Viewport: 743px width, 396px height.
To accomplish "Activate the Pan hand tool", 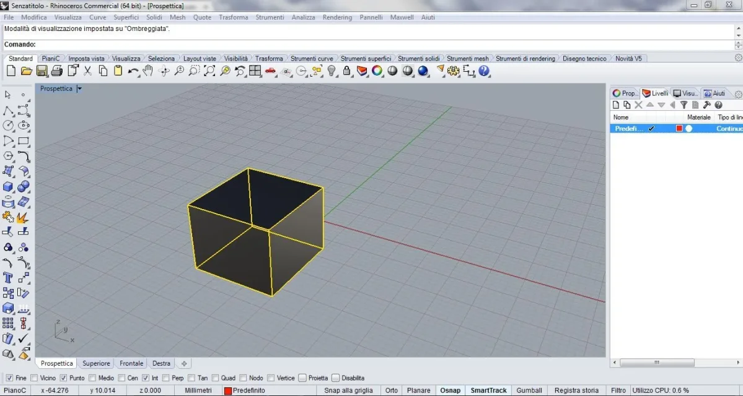I will pos(148,71).
